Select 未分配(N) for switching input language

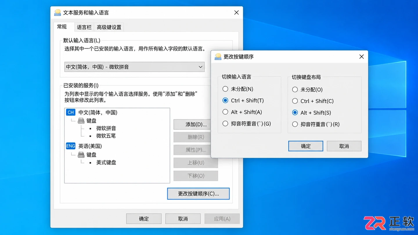click(x=225, y=89)
